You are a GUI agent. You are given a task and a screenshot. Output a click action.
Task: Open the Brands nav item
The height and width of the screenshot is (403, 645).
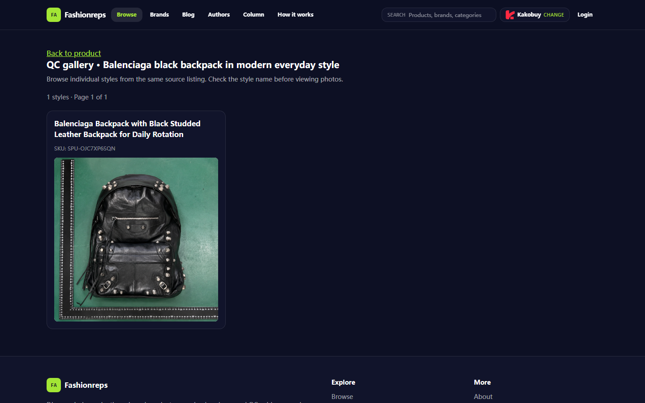pos(159,15)
